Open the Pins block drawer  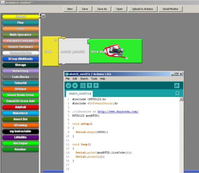pos(21,23)
